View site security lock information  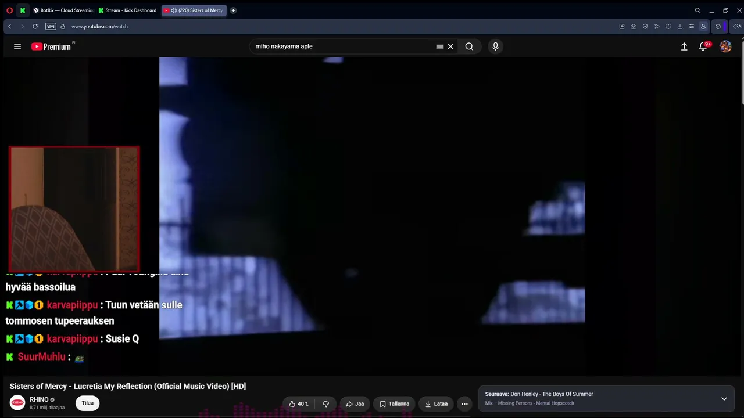(63, 26)
